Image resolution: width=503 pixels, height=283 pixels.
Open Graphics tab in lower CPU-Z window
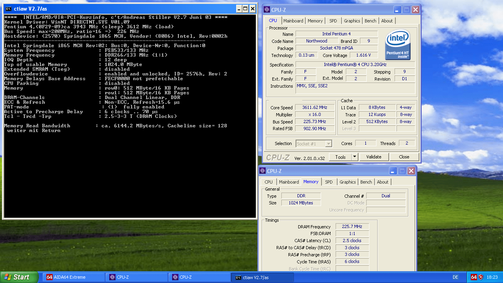[x=347, y=182]
